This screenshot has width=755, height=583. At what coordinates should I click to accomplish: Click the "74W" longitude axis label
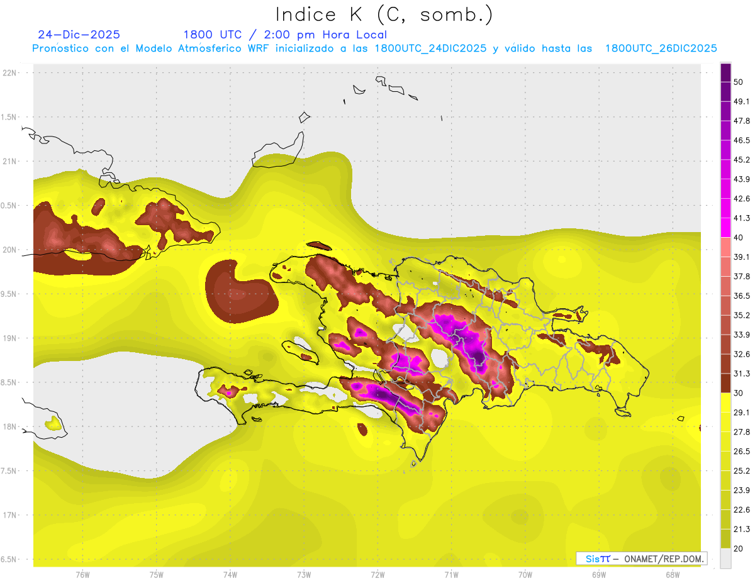coord(230,575)
